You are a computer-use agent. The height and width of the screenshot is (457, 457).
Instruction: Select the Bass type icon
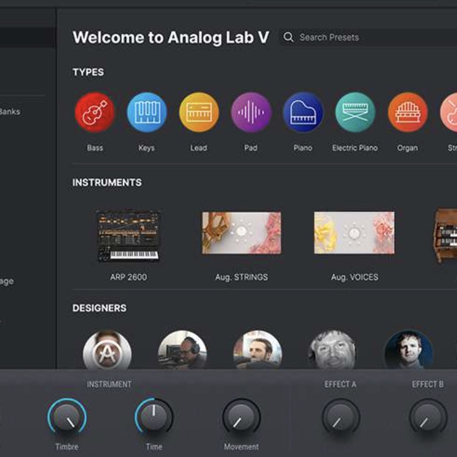[95, 112]
